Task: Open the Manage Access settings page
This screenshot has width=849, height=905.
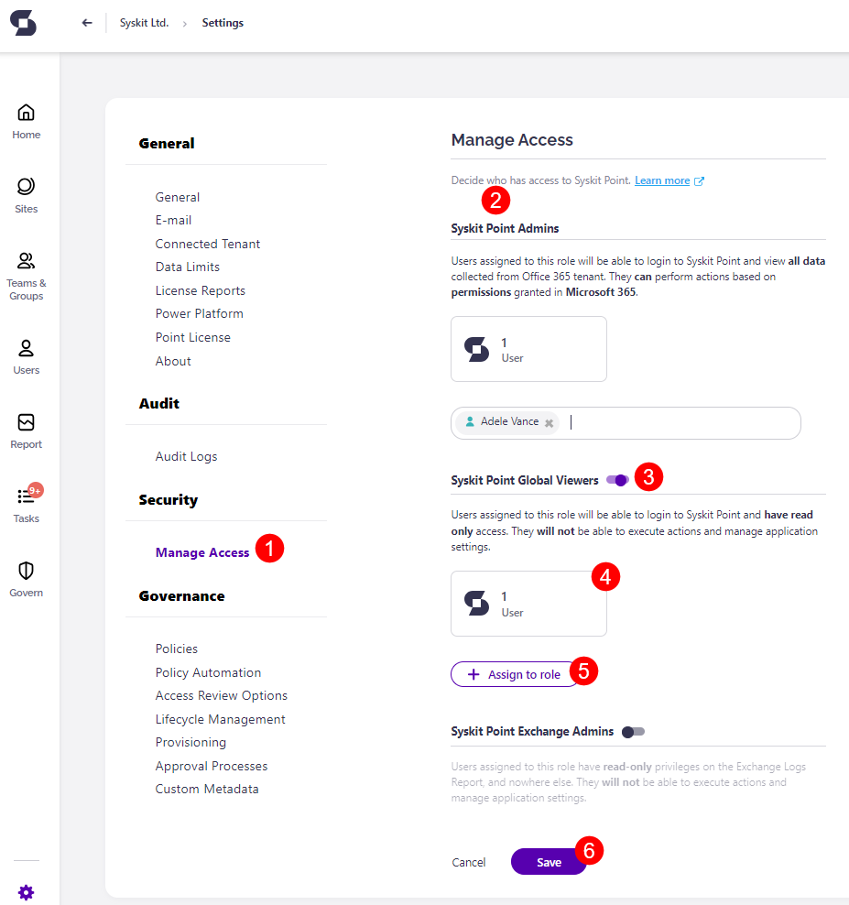Action: tap(201, 551)
